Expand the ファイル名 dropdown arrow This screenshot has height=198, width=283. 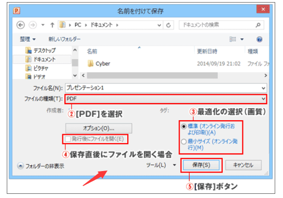point(263,88)
